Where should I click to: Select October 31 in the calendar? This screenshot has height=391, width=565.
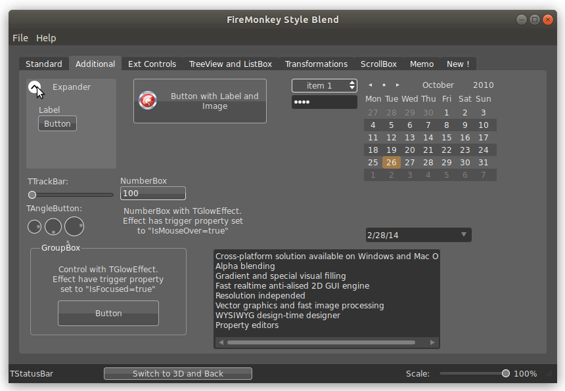click(483, 163)
